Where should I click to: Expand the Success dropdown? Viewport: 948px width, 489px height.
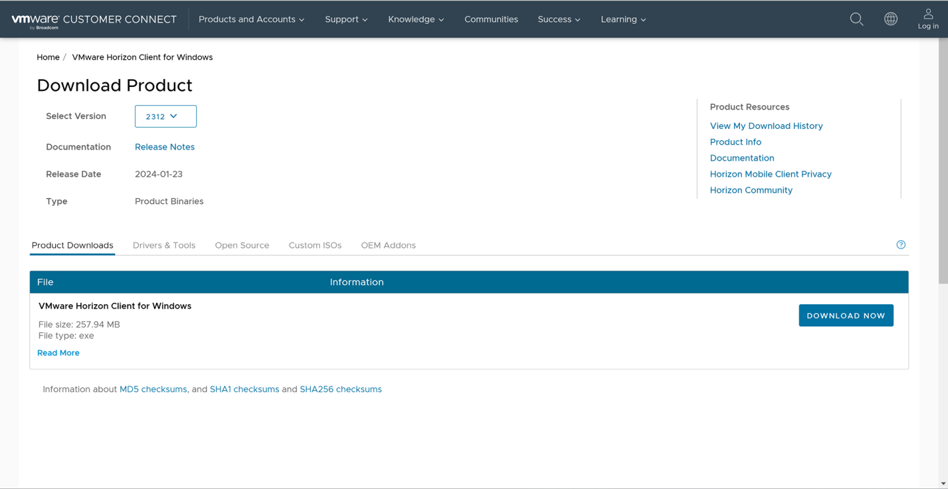click(558, 19)
